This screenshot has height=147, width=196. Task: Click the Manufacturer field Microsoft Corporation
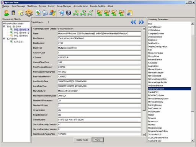coord(99,91)
